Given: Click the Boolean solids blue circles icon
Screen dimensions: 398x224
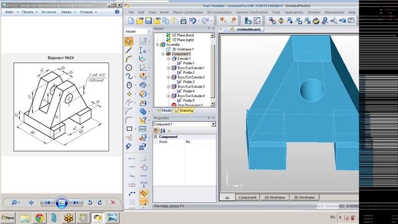Looking at the screenshot, I should (143, 111).
